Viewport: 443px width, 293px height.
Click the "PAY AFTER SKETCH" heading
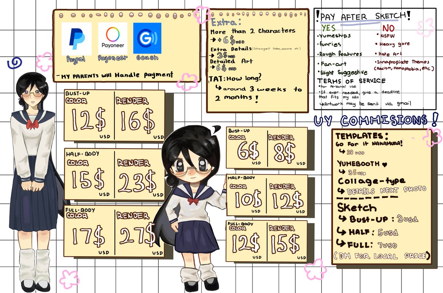coord(363,16)
